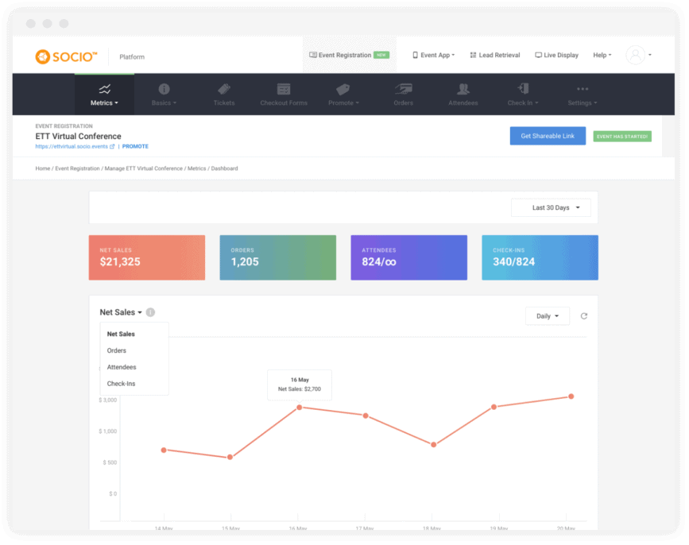
Task: Open the Check In door icon
Action: [524, 89]
